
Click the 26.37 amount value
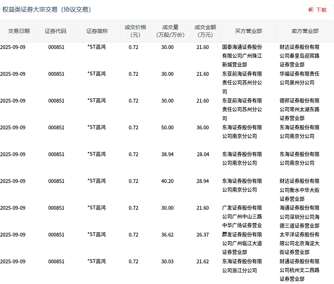tap(203, 235)
